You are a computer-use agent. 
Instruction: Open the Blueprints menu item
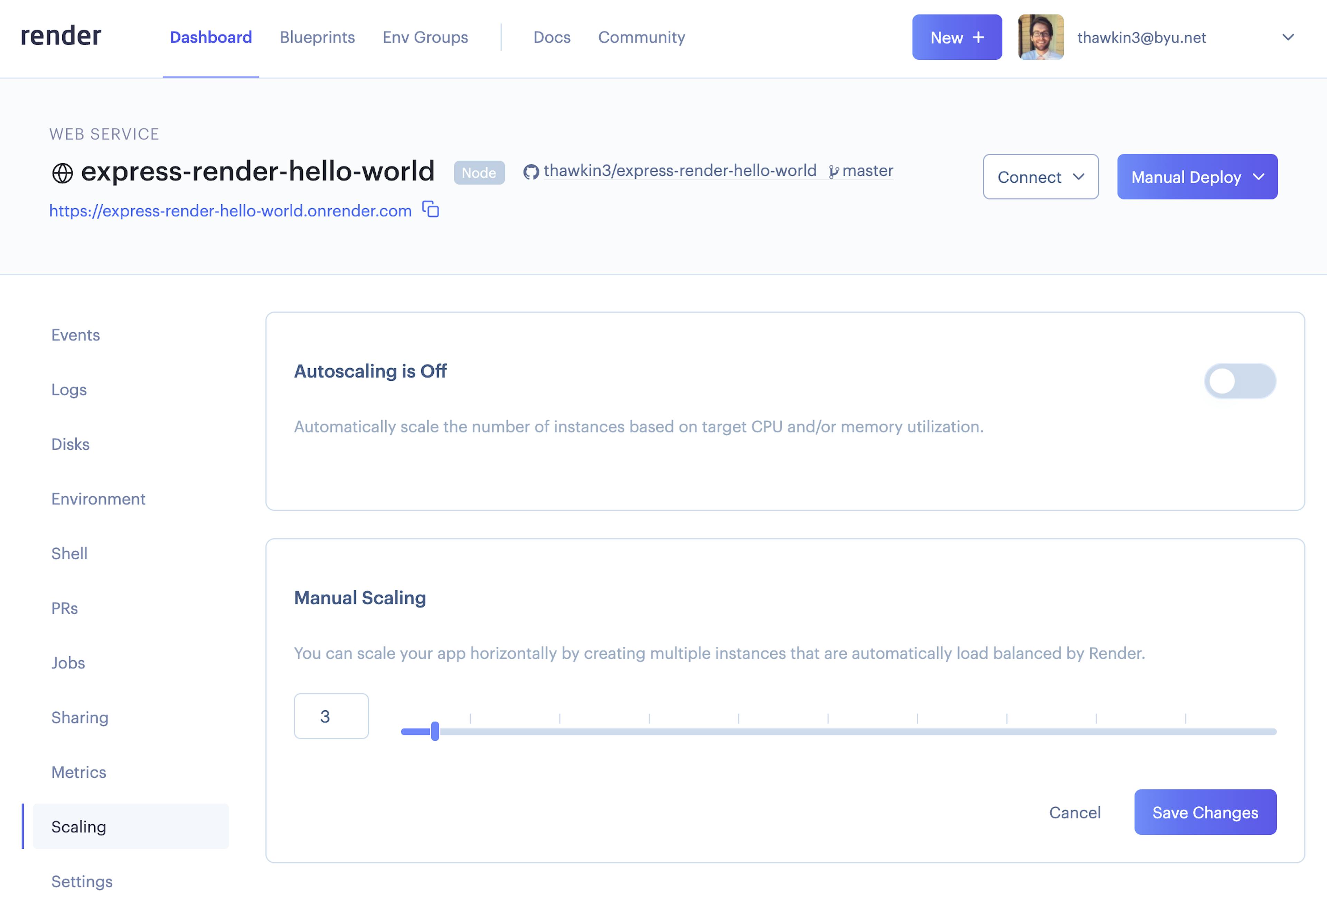[x=317, y=37]
